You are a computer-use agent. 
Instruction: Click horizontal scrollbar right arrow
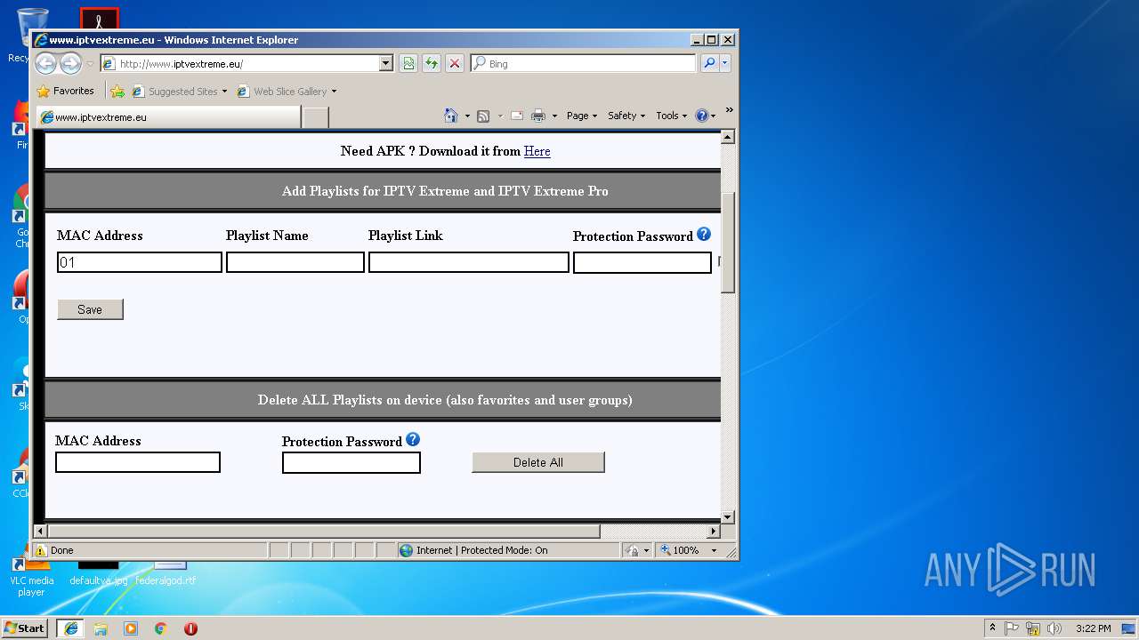point(714,532)
